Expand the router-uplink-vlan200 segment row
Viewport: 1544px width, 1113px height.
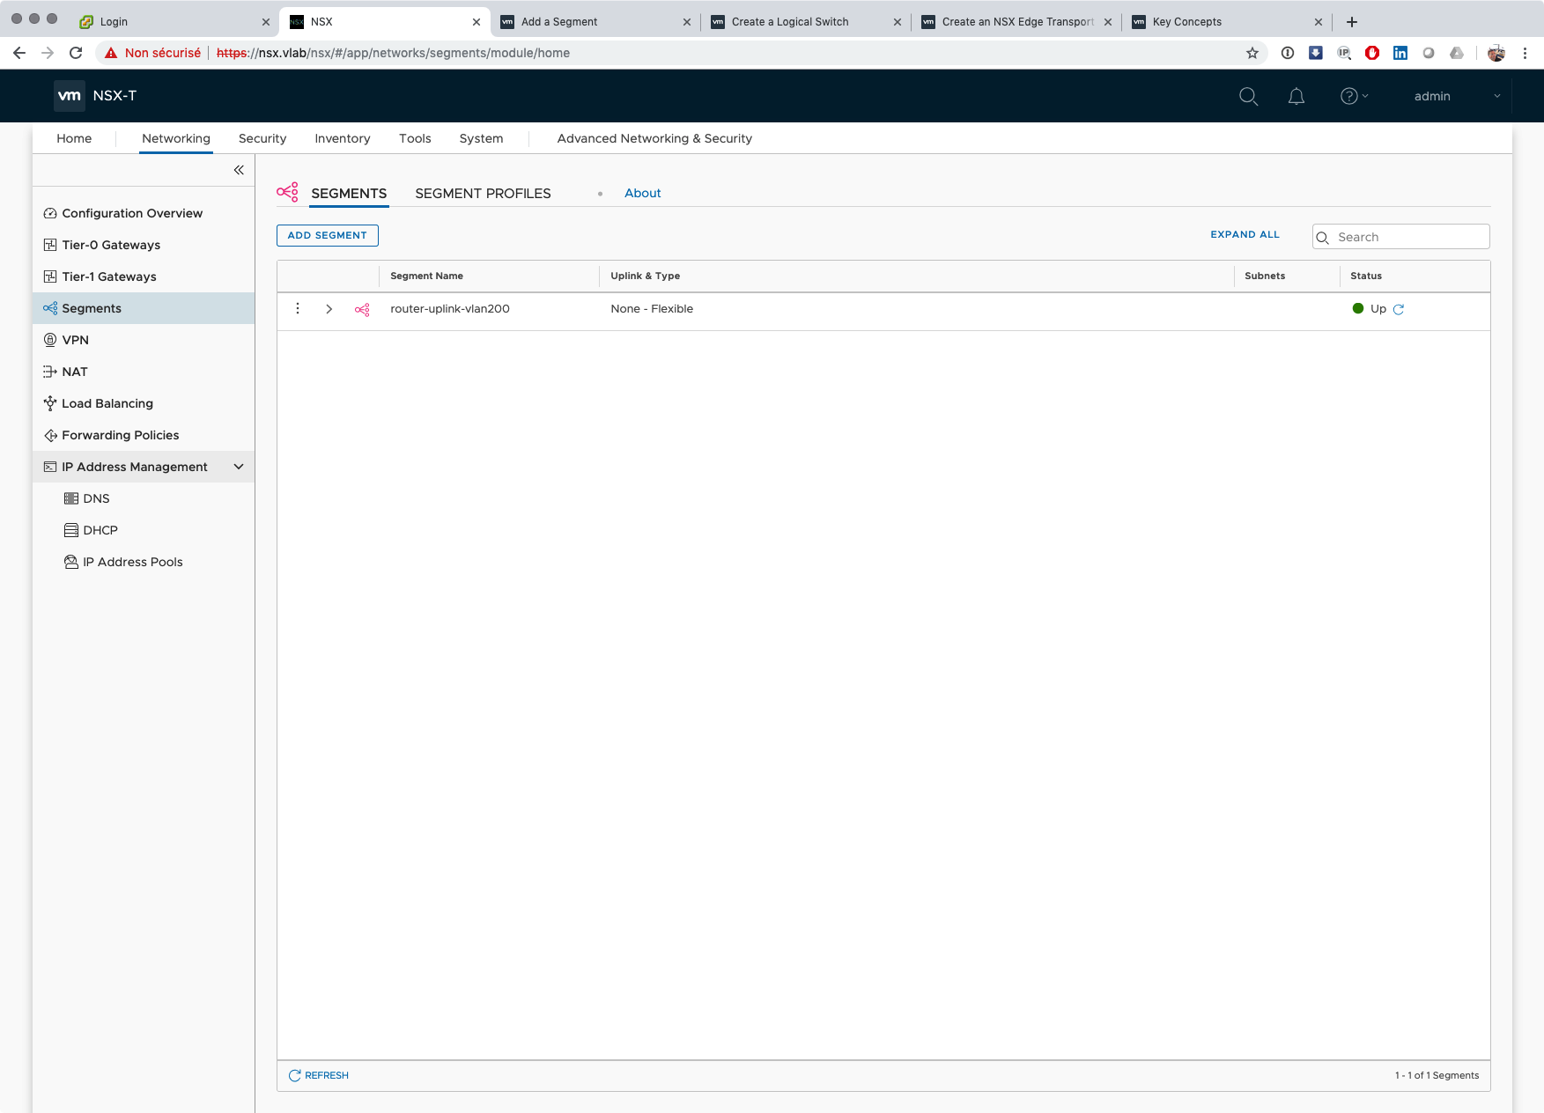tap(329, 309)
